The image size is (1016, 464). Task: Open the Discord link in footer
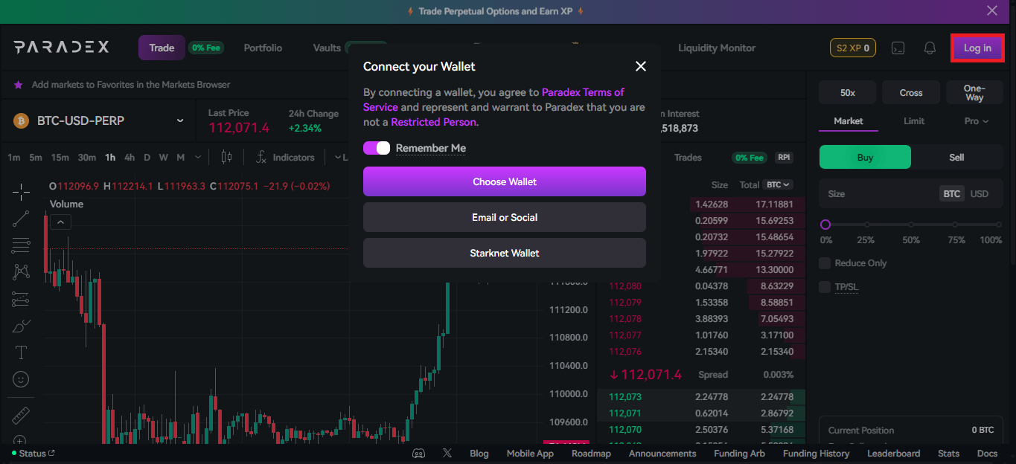tap(419, 454)
